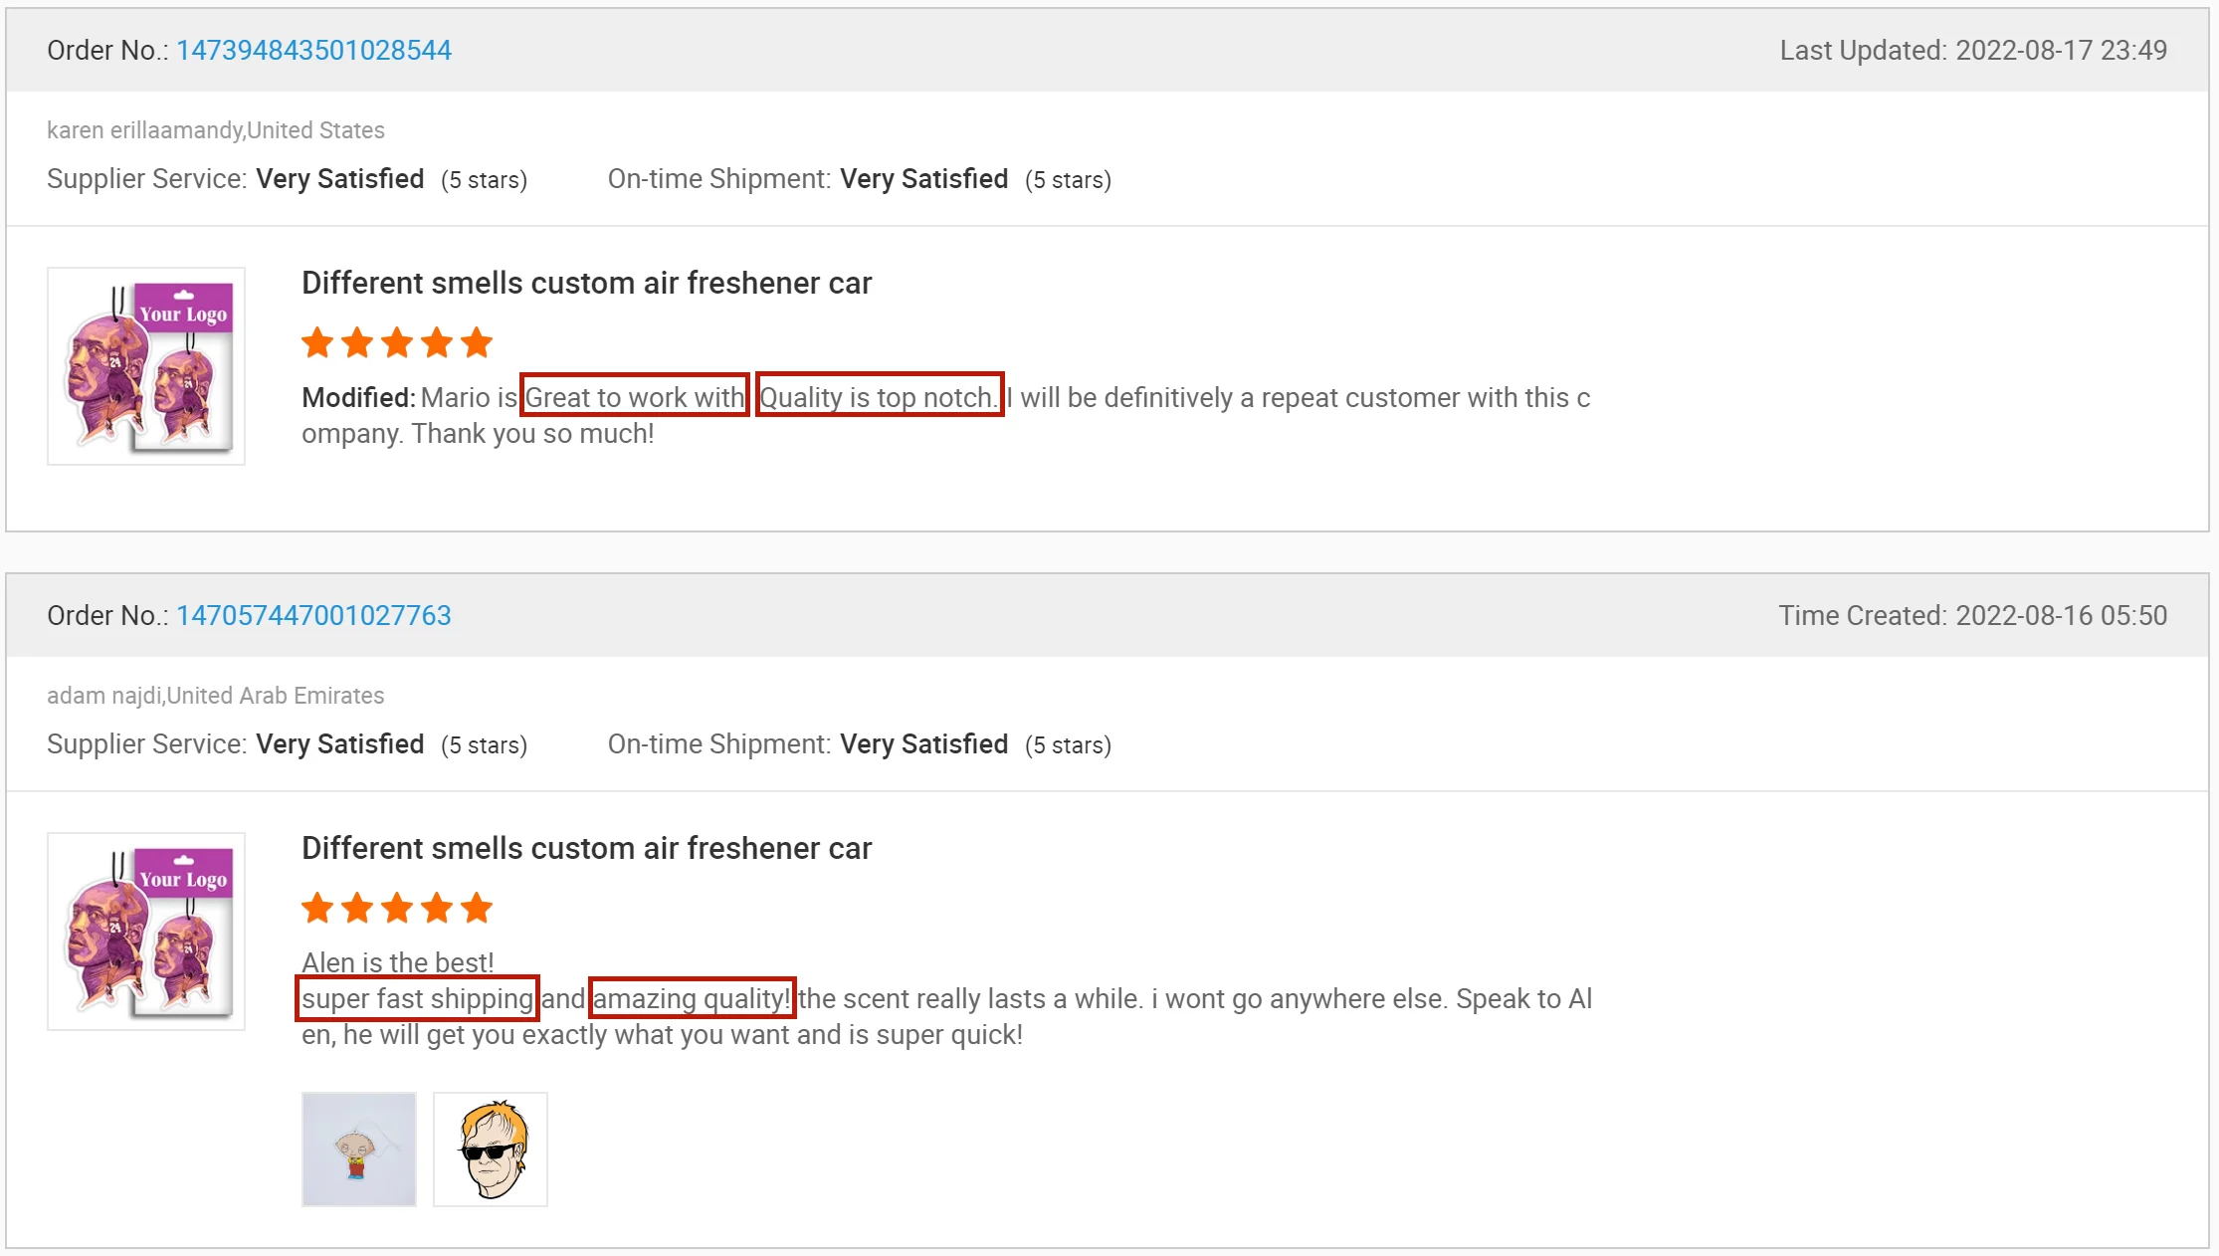Open product thumbnail in karen erillaamandy's review
This screenshot has height=1256, width=2219.
(x=146, y=366)
